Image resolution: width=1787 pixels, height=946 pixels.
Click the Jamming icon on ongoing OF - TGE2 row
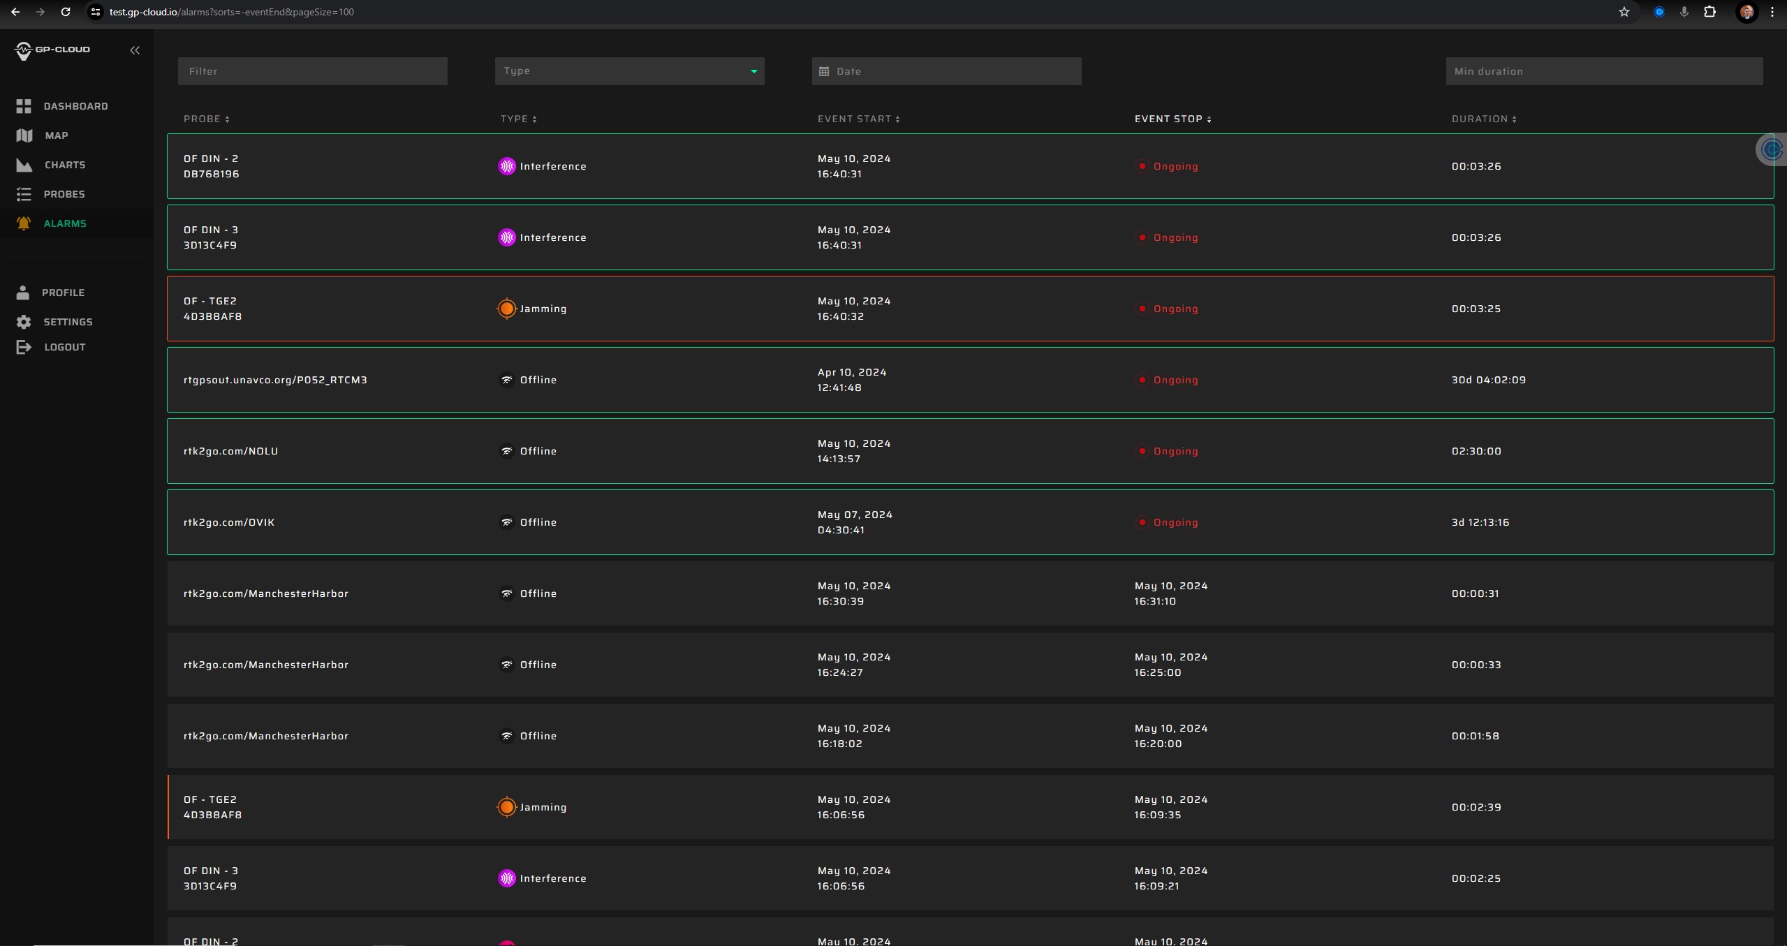pos(506,309)
